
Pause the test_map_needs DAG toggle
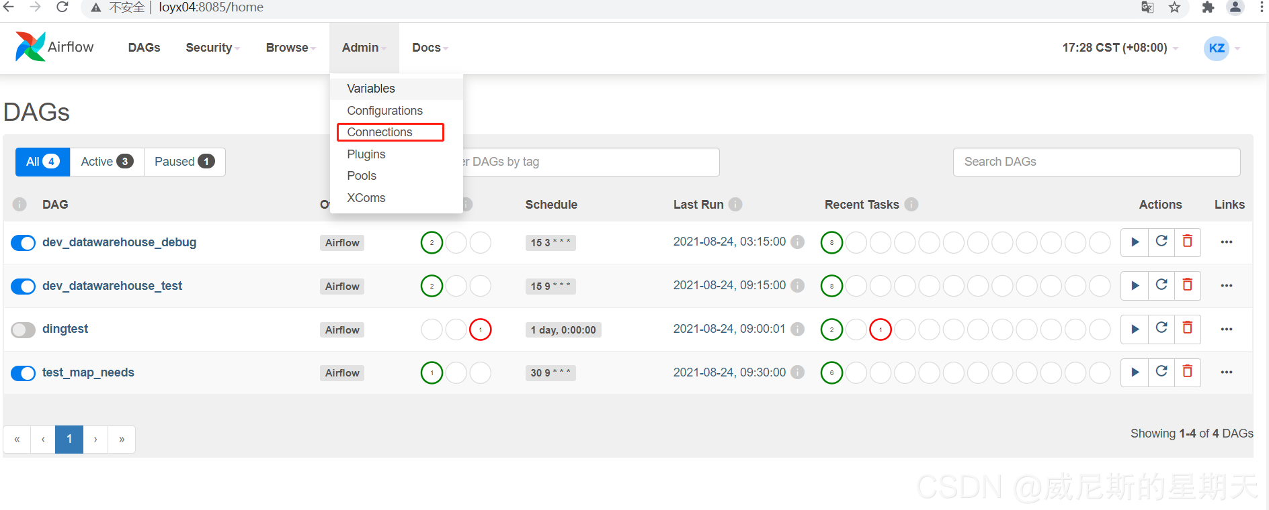[x=24, y=373]
